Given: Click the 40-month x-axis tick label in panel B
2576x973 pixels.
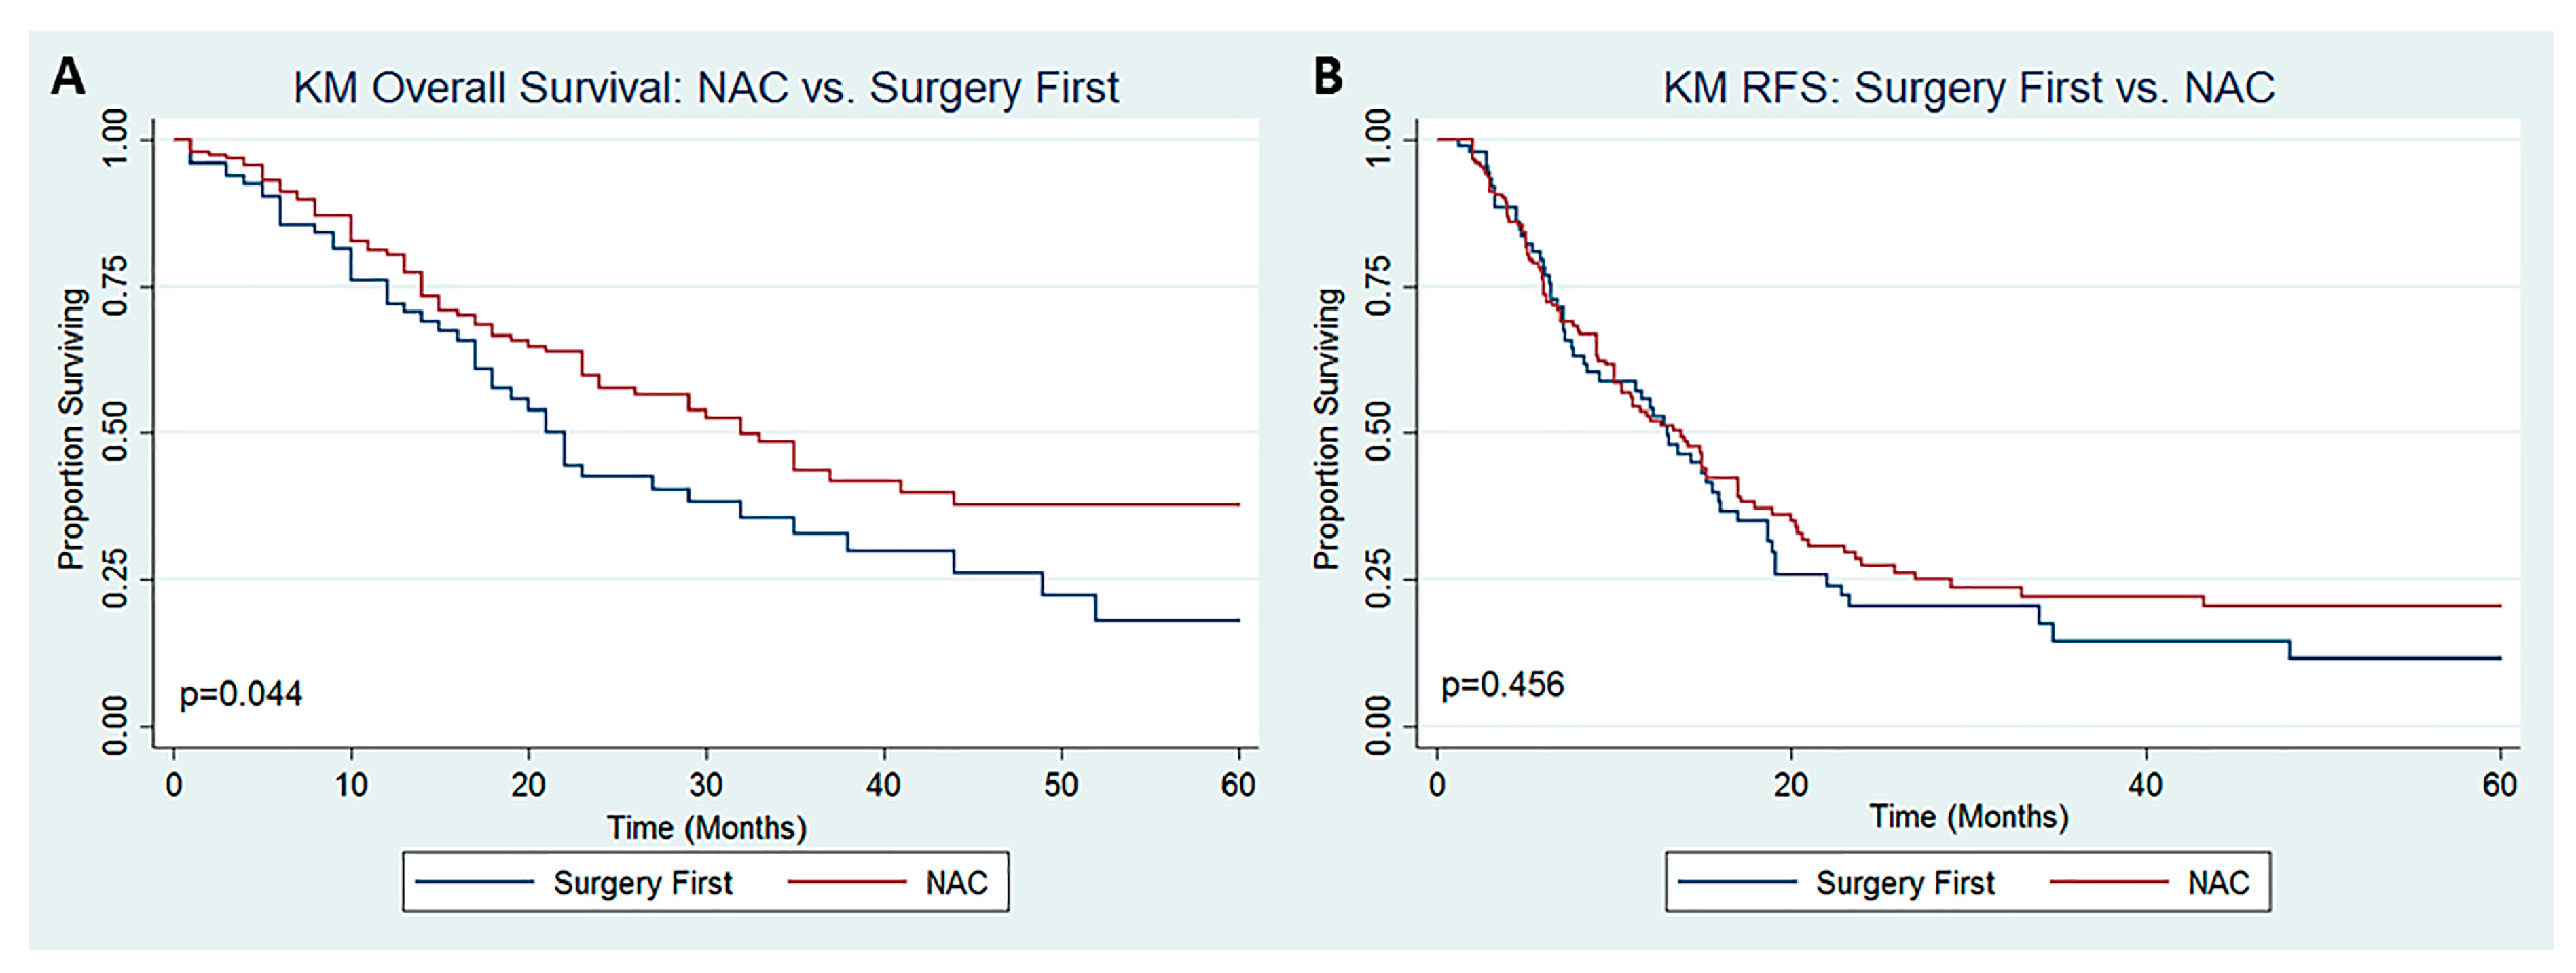Looking at the screenshot, I should tap(2145, 785).
